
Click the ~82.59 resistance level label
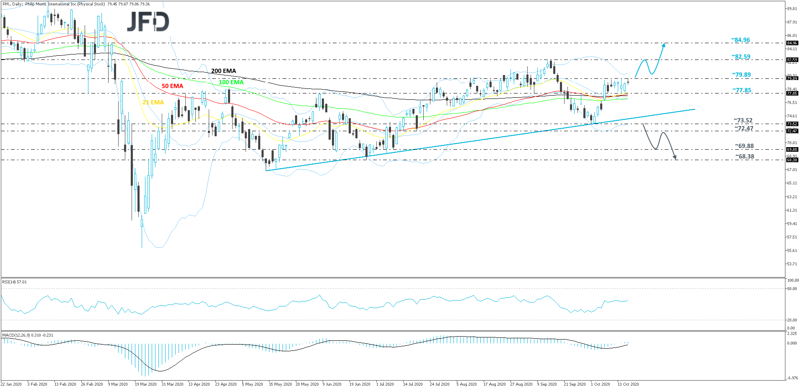coord(741,57)
